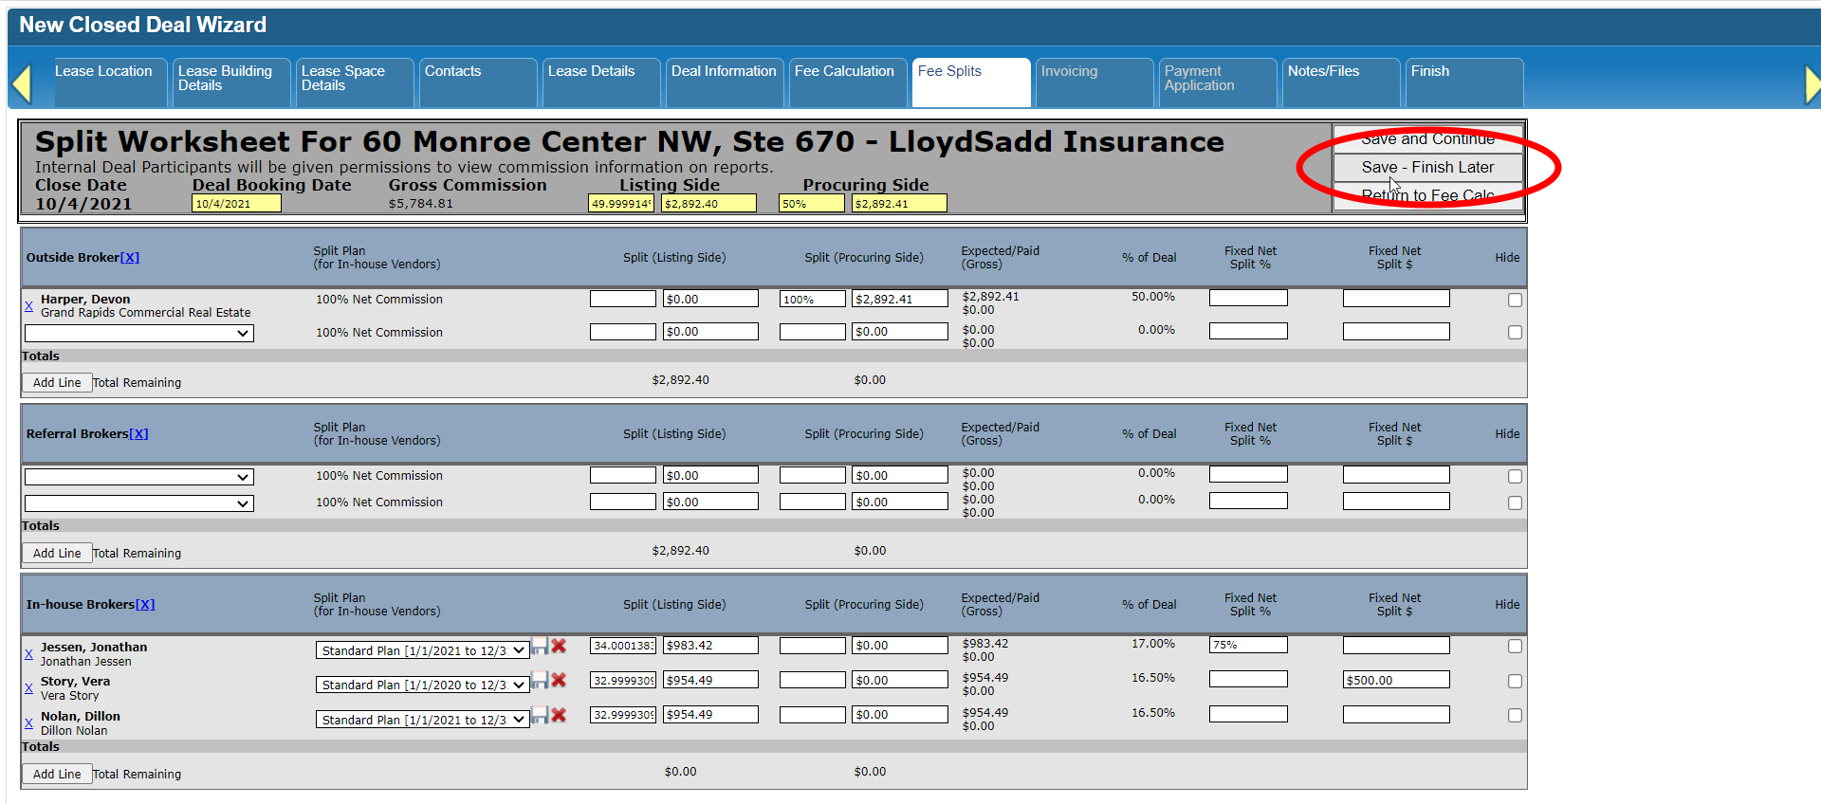The width and height of the screenshot is (1821, 804).
Task: Click the save disk icon for Jonathan Jessen
Action: tap(540, 646)
